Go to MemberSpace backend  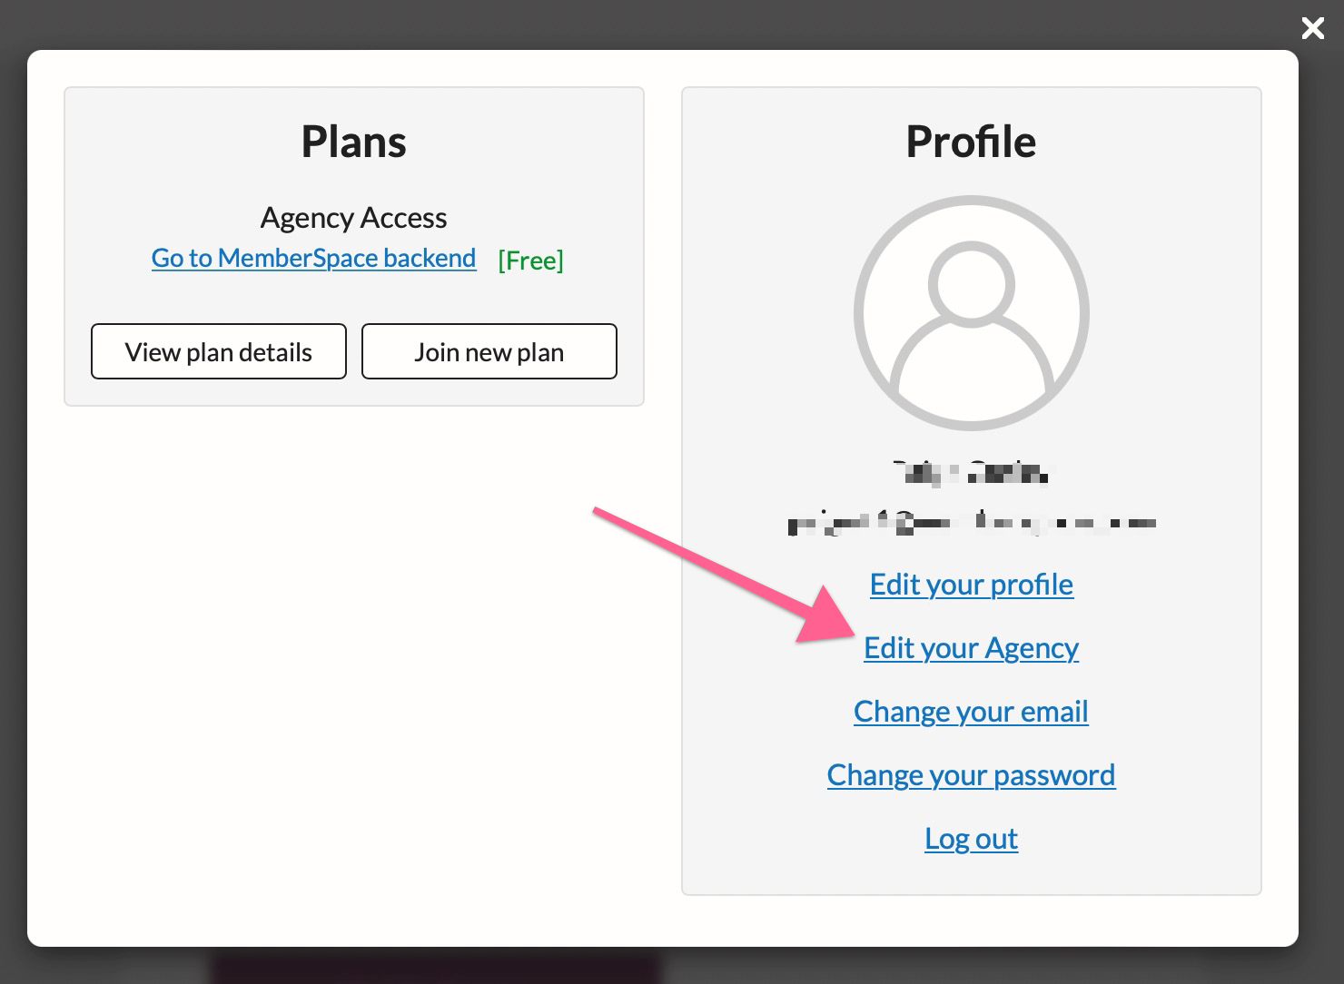pyautogui.click(x=313, y=258)
